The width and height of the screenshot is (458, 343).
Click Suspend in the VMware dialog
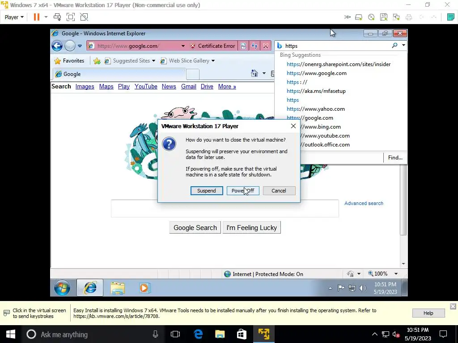[x=207, y=190]
